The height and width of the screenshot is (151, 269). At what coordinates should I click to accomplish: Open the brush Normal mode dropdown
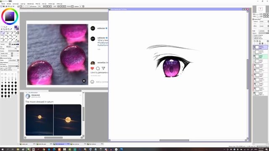(5, 44)
